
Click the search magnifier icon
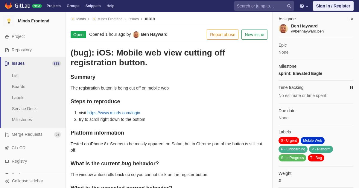point(289,6)
